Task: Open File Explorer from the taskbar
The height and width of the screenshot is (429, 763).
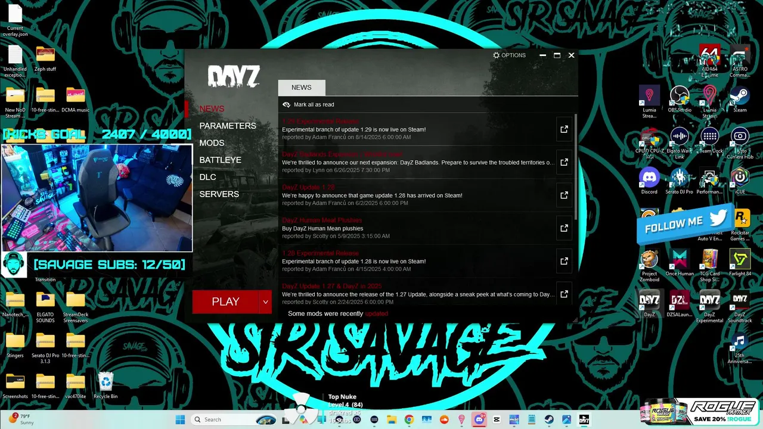Action: point(392,419)
